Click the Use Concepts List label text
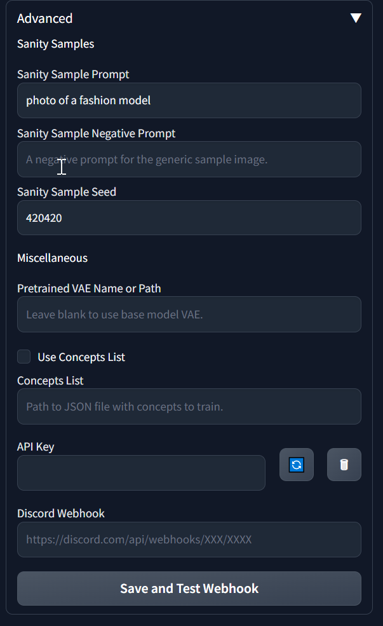This screenshot has height=626, width=383. coord(81,357)
